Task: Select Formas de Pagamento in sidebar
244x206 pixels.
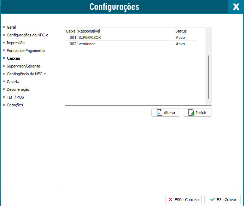Action: (25, 51)
